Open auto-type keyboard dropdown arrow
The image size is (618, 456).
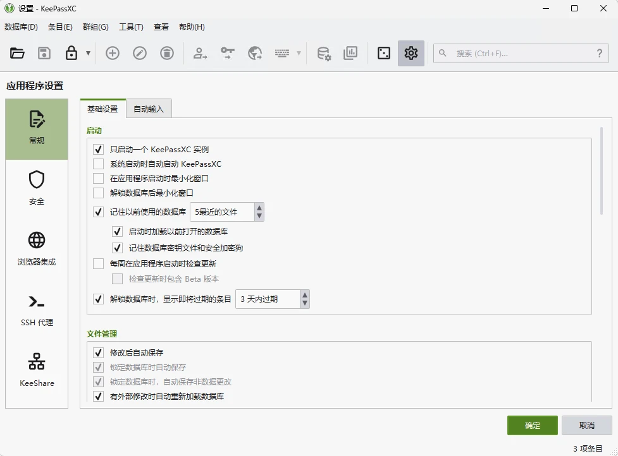pos(299,53)
